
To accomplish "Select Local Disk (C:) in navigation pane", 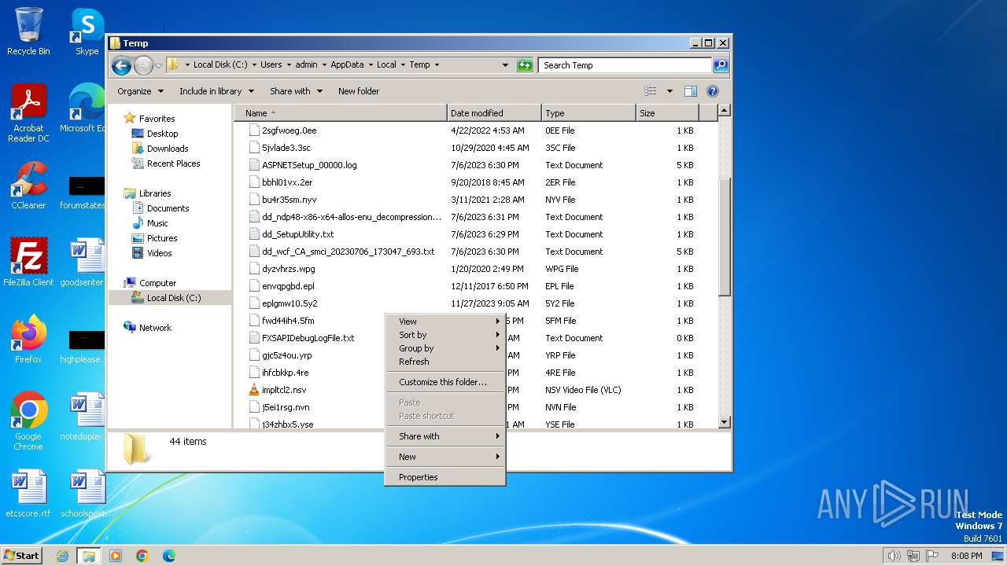I will [x=170, y=298].
